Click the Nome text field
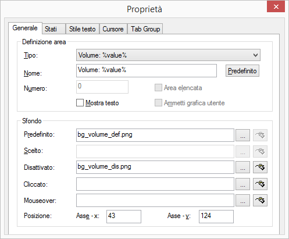 coord(147,70)
